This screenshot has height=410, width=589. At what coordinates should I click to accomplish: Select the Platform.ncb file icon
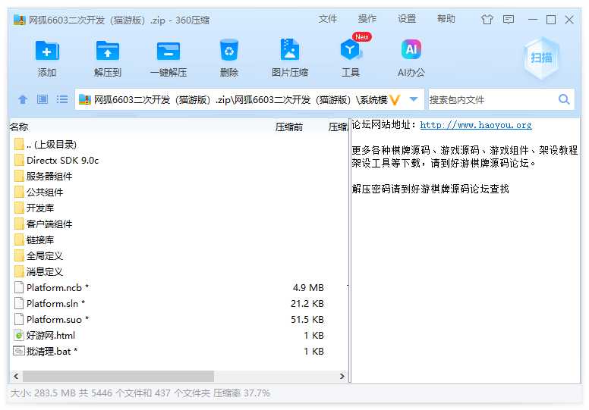(x=19, y=287)
